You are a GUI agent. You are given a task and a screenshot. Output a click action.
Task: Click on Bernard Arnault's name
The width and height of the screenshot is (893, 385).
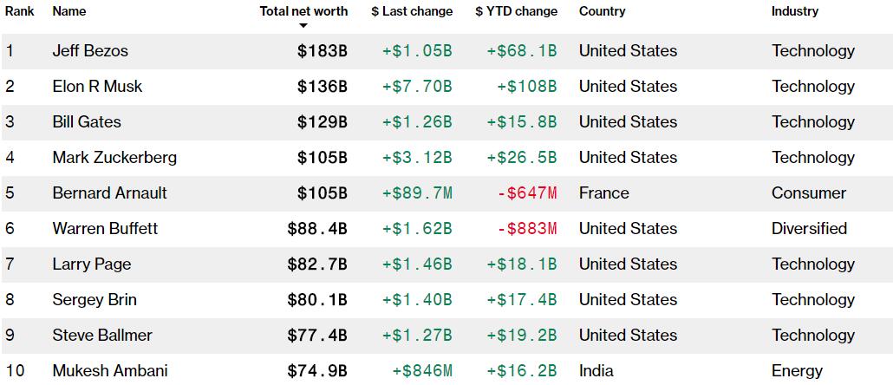[109, 193]
